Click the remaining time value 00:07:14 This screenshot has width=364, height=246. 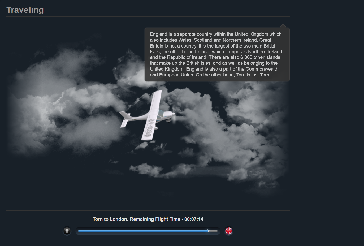pyautogui.click(x=194, y=219)
